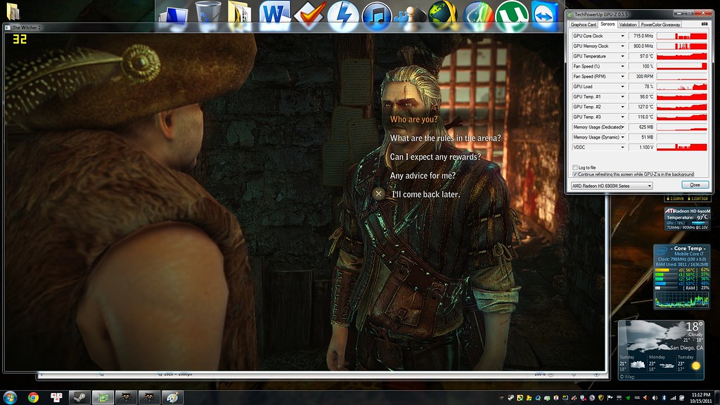Image resolution: width=720 pixels, height=405 pixels.
Task: Uncheck Continue refreshing in background option
Action: click(575, 174)
